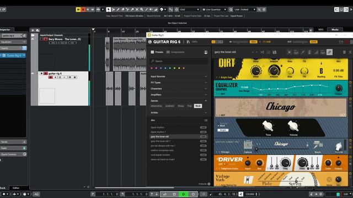
Task: Open the VSTi tab in right zone
Action: [320, 30]
